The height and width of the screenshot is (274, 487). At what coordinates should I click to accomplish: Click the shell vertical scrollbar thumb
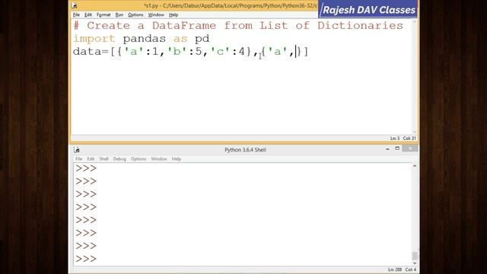(x=415, y=256)
